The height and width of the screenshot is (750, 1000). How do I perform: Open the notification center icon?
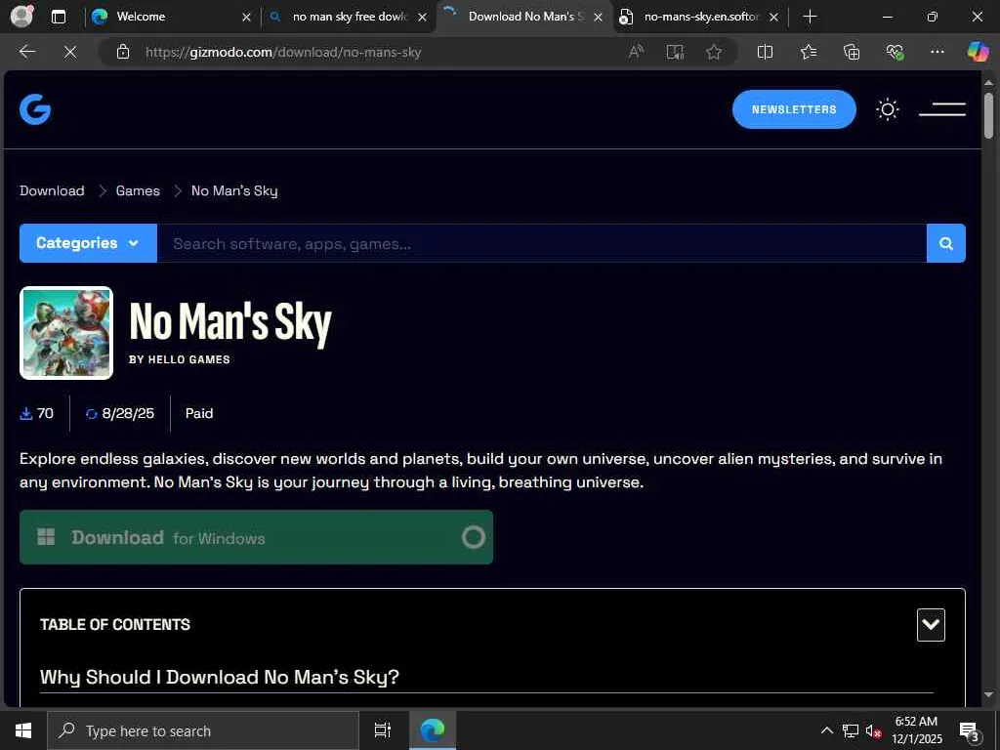click(x=970, y=731)
